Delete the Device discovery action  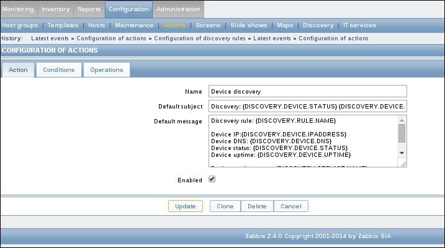click(x=257, y=206)
